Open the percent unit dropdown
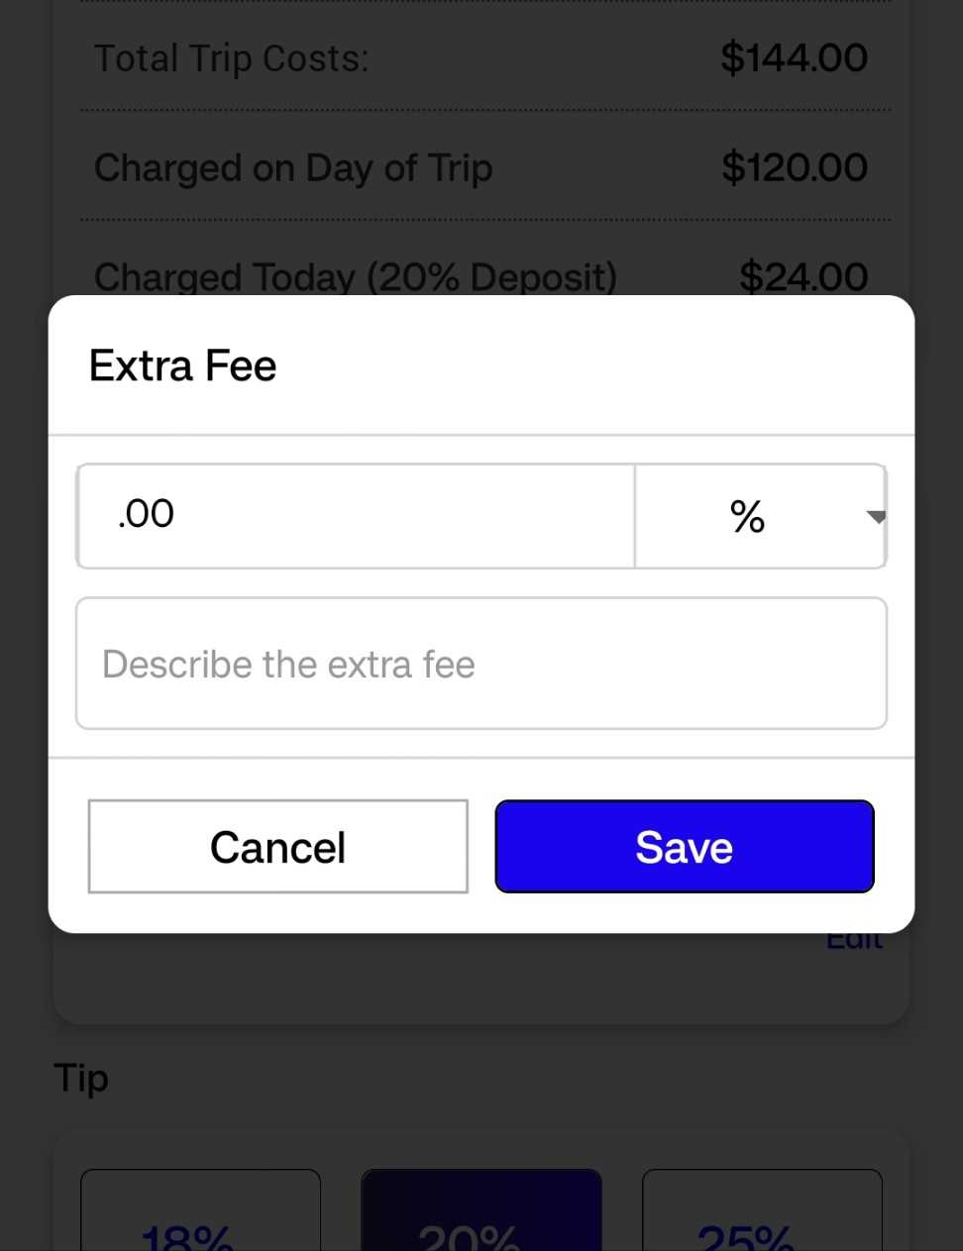Screen dimensions: 963x1251 pos(759,516)
